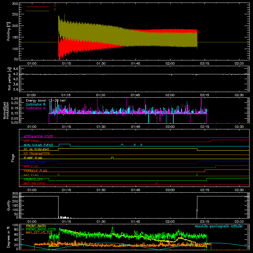Click the 250 tick on Pointing axis
Image resolution: width=253 pixels, height=253 pixels.
pos(15,14)
